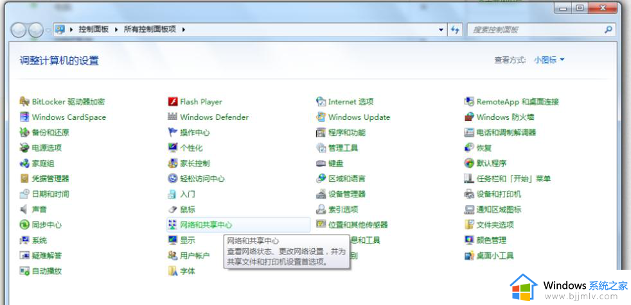Screen dimensions: 631x305
Task: Go back with the Back navigation button
Action: point(19,29)
